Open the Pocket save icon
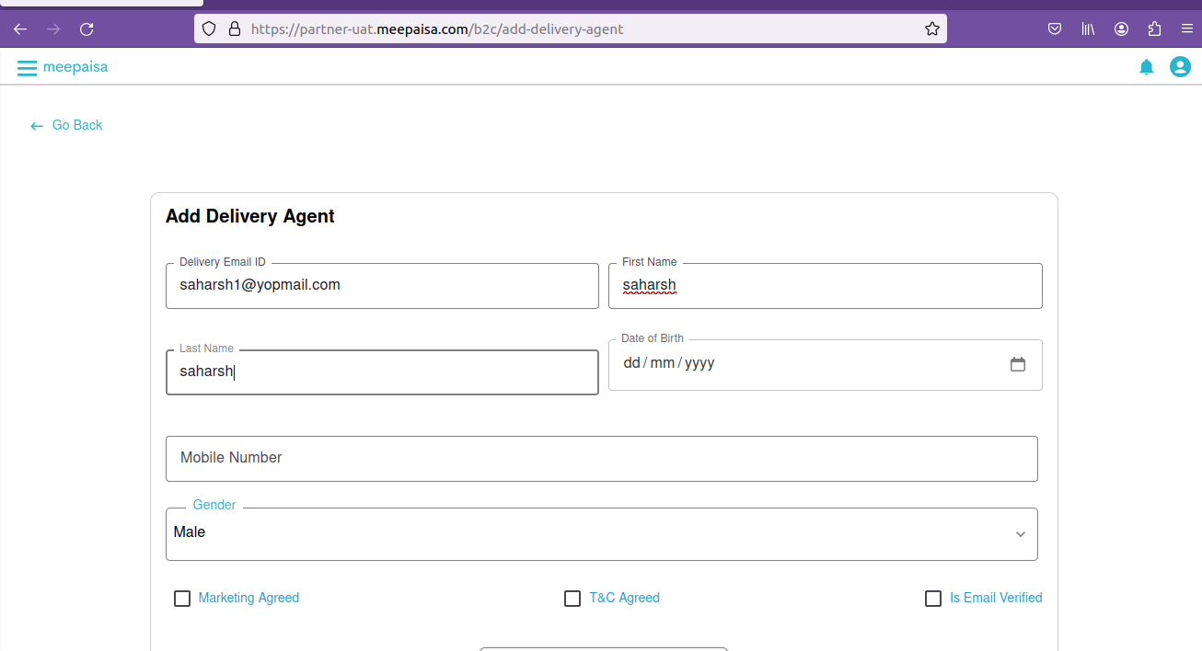 coord(1055,29)
